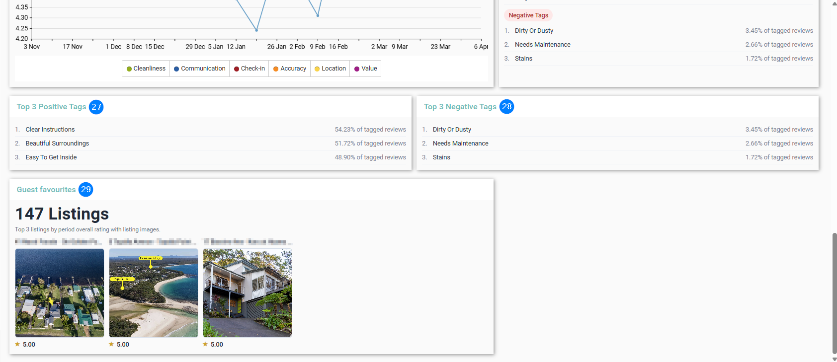Screen dimensions: 837x362
Task: Click 51.72% of tagged reviews value
Action: [370, 144]
